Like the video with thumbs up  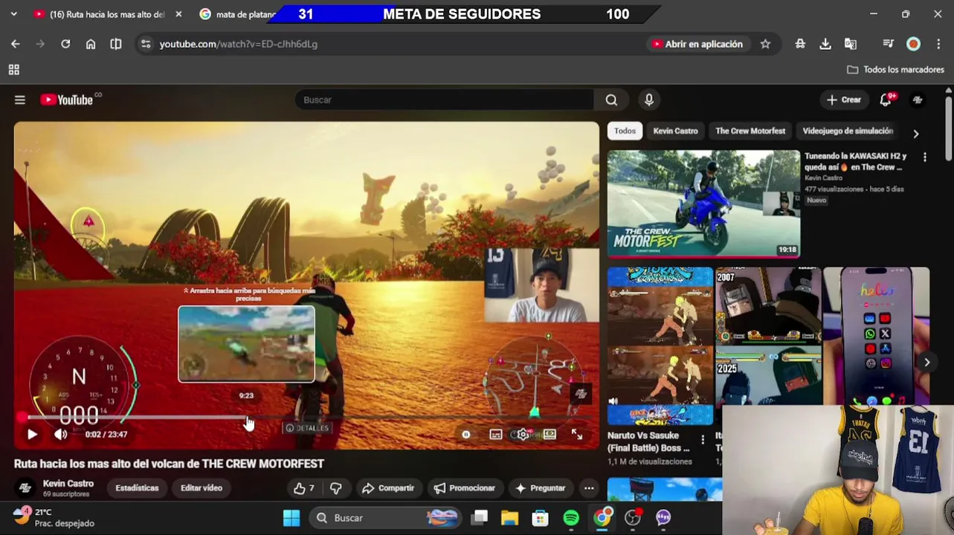pyautogui.click(x=303, y=488)
